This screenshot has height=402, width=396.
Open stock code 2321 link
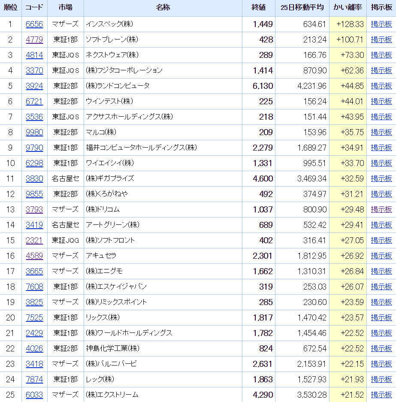[34, 240]
